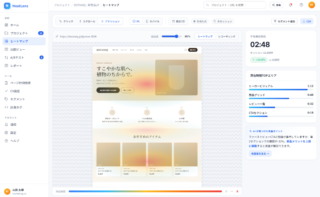Select PC device view
This screenshot has height=197, width=320.
[x=136, y=21]
